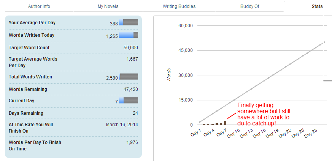Click the Target Word Count value 50,000

tap(131, 48)
